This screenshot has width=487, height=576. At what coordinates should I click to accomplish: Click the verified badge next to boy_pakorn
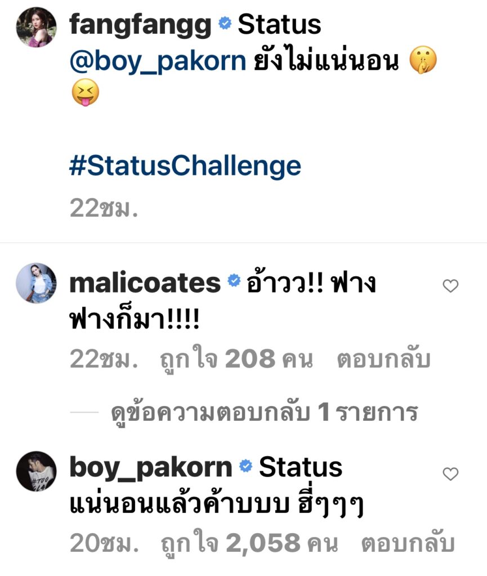tap(246, 466)
